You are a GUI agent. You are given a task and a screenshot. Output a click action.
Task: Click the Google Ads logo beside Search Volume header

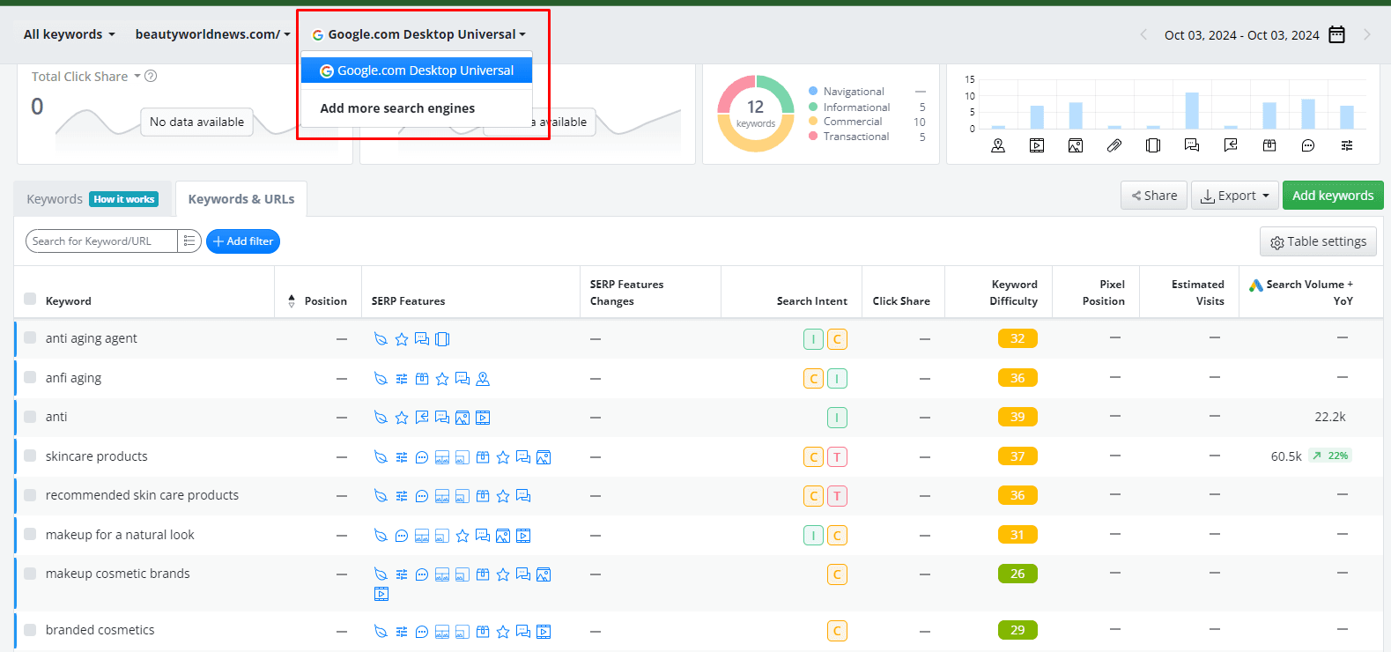coord(1256,285)
